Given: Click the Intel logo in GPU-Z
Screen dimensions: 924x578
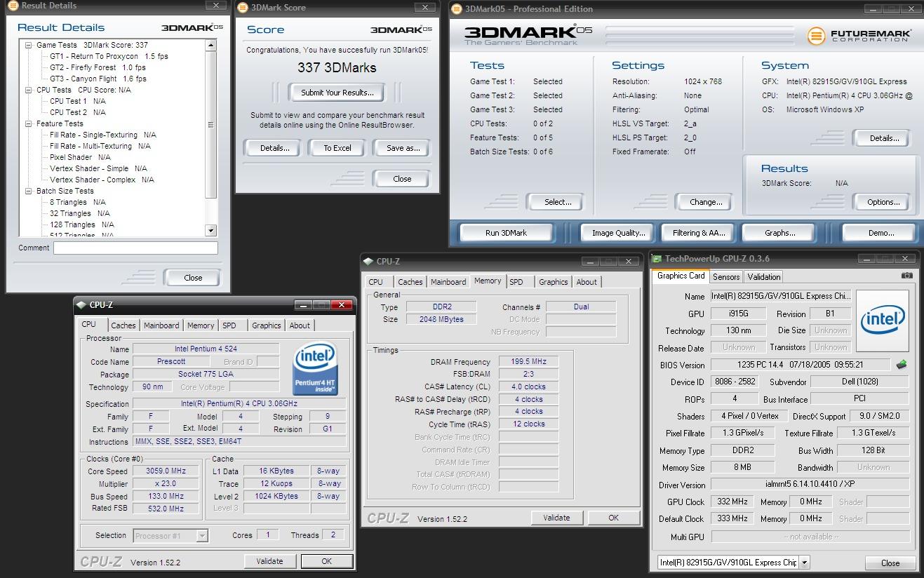Looking at the screenshot, I should coord(883,321).
